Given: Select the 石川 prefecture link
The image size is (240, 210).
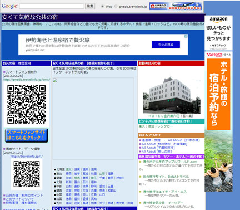Looking at the screenshot, I should pyautogui.click(x=85, y=182).
